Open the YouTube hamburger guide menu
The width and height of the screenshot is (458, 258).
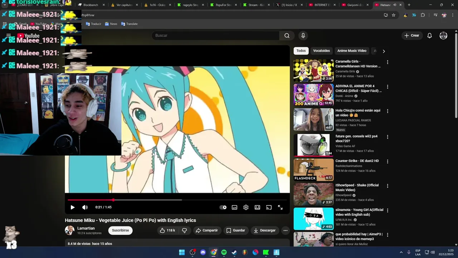[x=9, y=35]
